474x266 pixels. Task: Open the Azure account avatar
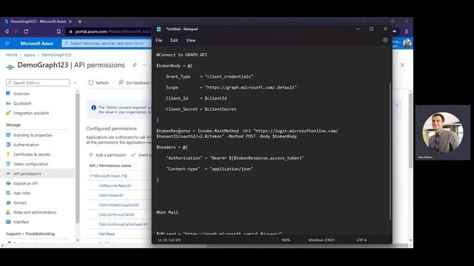[x=407, y=43]
